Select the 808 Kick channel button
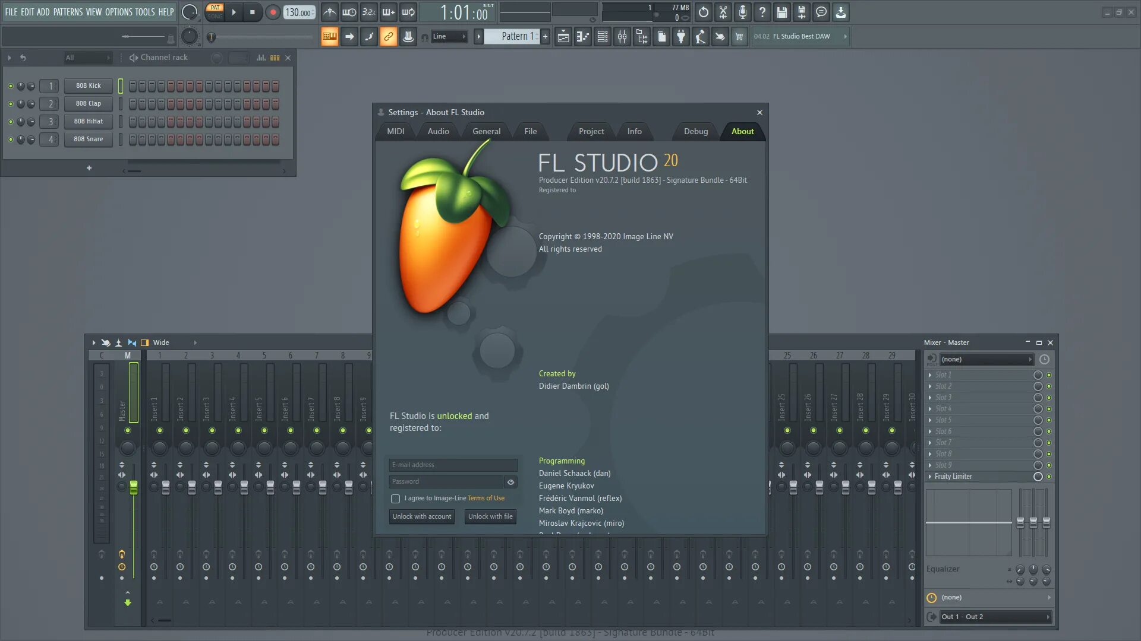Viewport: 1141px width, 641px height. (89, 86)
